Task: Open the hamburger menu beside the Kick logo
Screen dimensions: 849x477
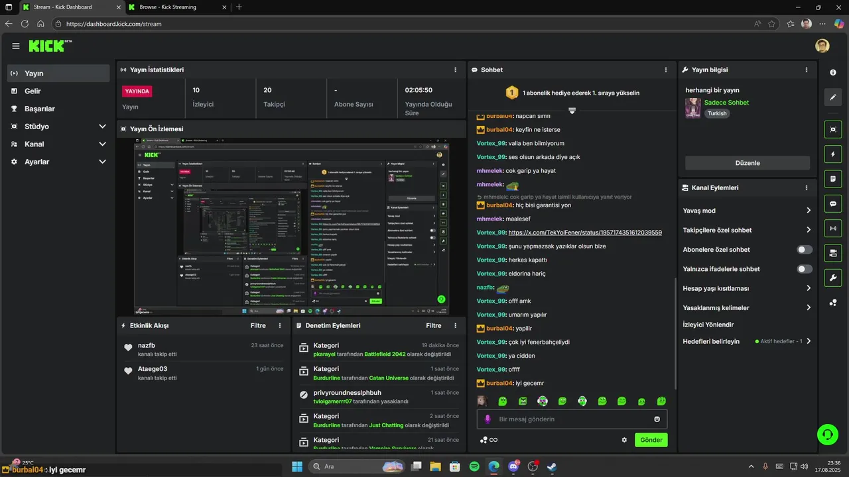Action: [x=16, y=46]
